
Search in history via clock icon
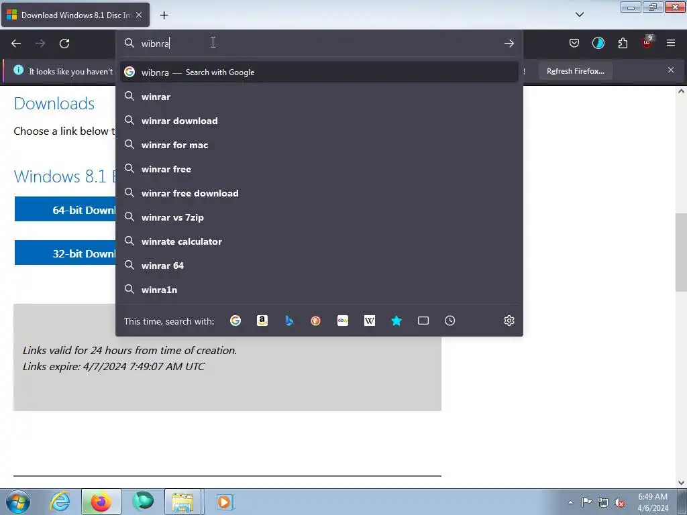pyautogui.click(x=450, y=321)
